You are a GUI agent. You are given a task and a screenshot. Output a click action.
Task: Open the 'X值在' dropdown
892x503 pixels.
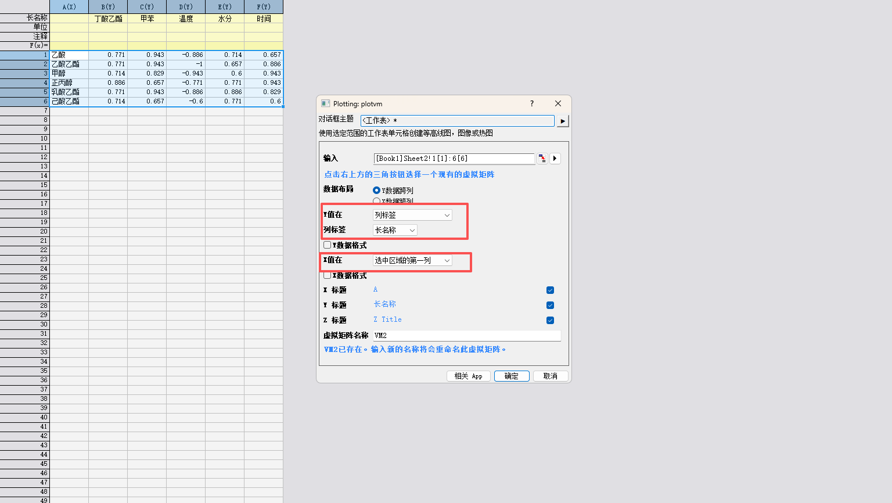(412, 261)
